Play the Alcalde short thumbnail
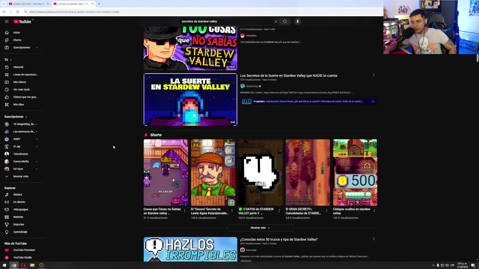Screen dimensions: 479x269 point(166,173)
